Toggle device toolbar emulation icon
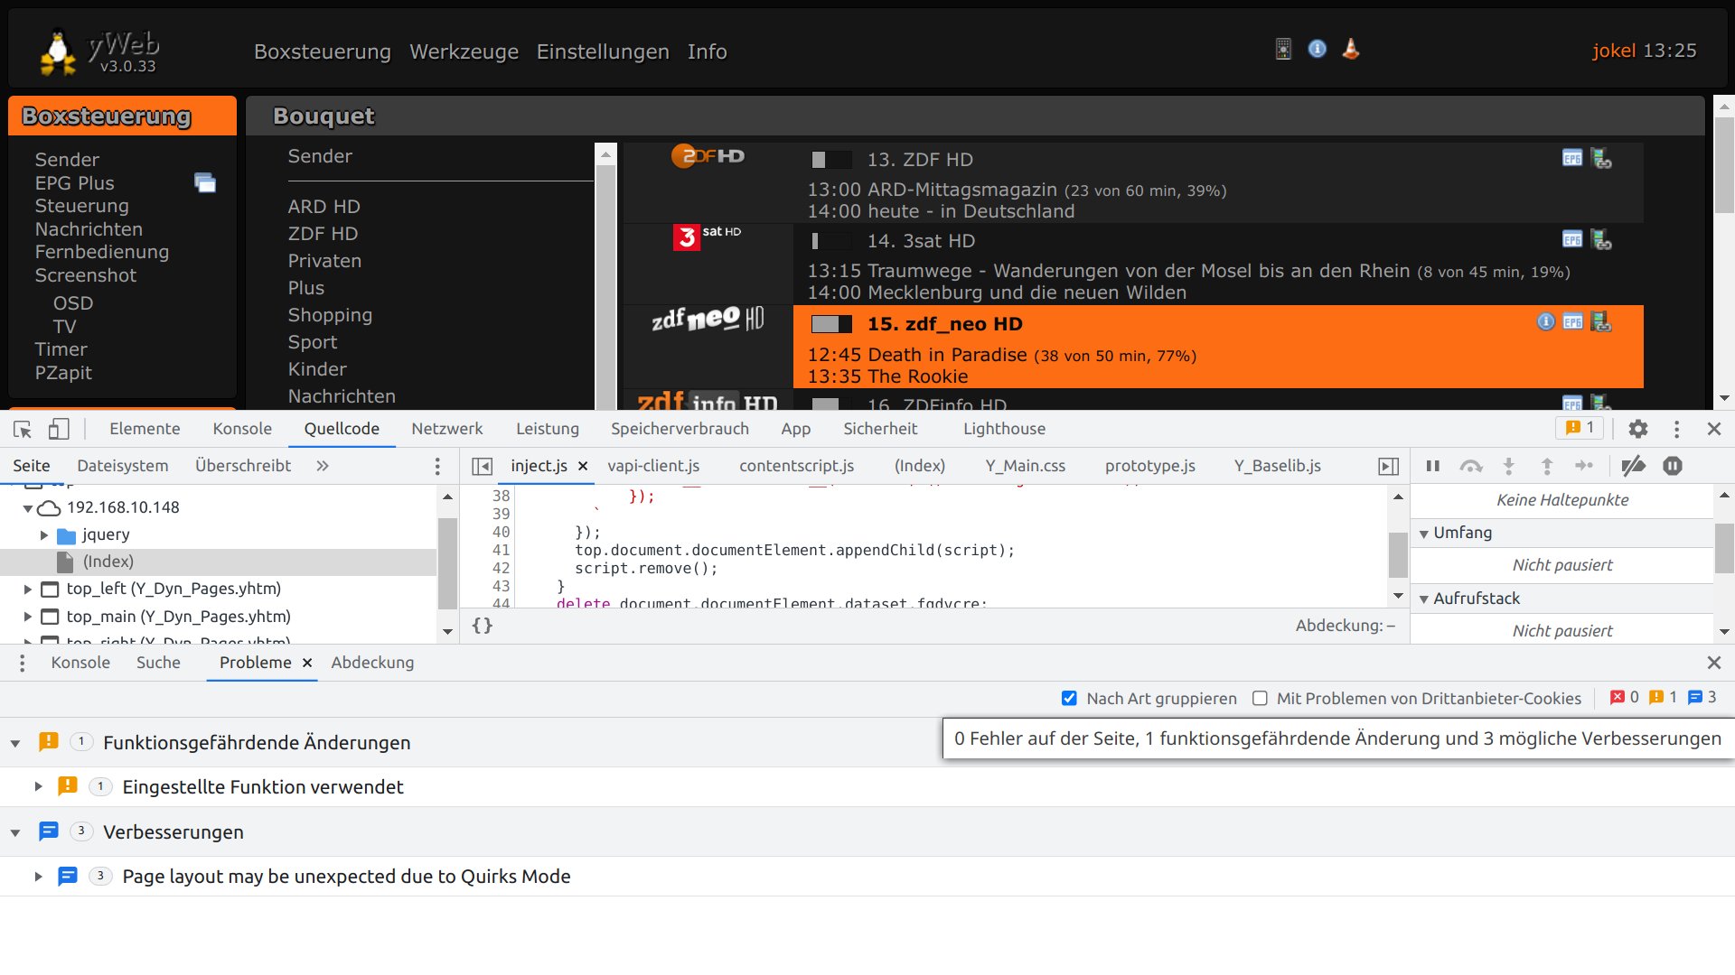 (59, 429)
